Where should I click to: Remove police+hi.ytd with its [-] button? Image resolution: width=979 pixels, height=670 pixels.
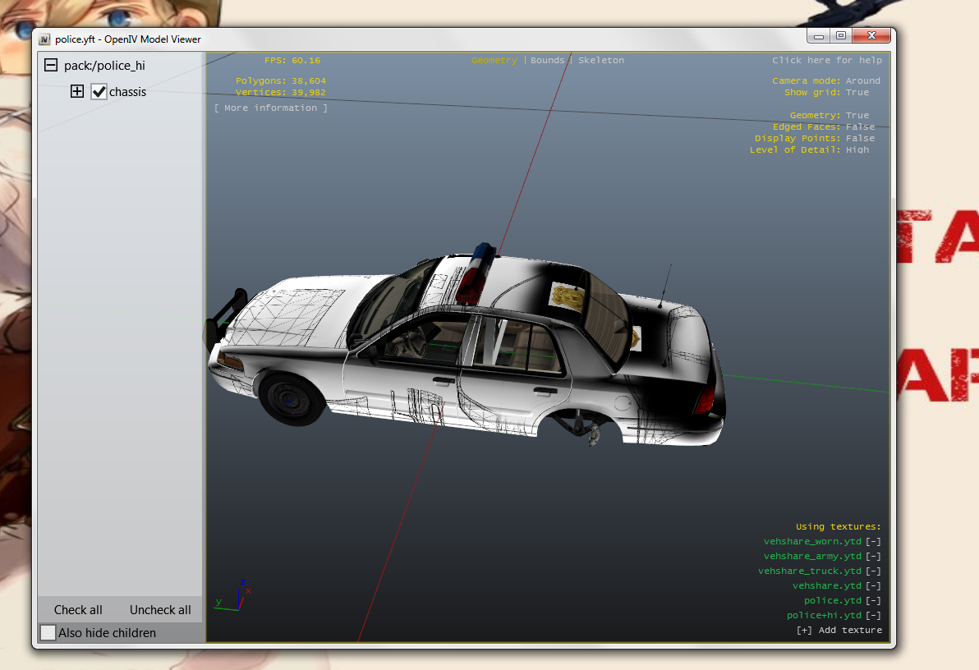(x=874, y=615)
